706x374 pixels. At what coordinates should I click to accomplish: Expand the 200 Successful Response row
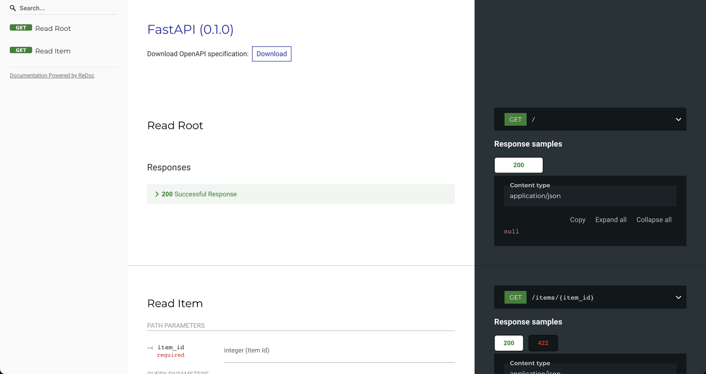tap(301, 194)
